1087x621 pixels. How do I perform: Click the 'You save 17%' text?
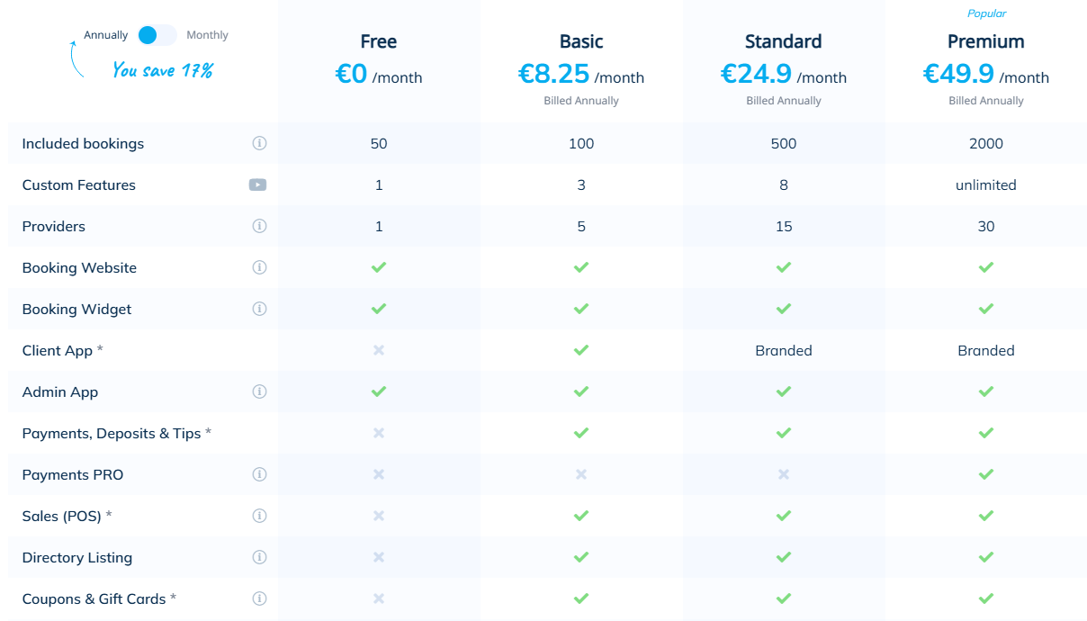click(x=163, y=69)
